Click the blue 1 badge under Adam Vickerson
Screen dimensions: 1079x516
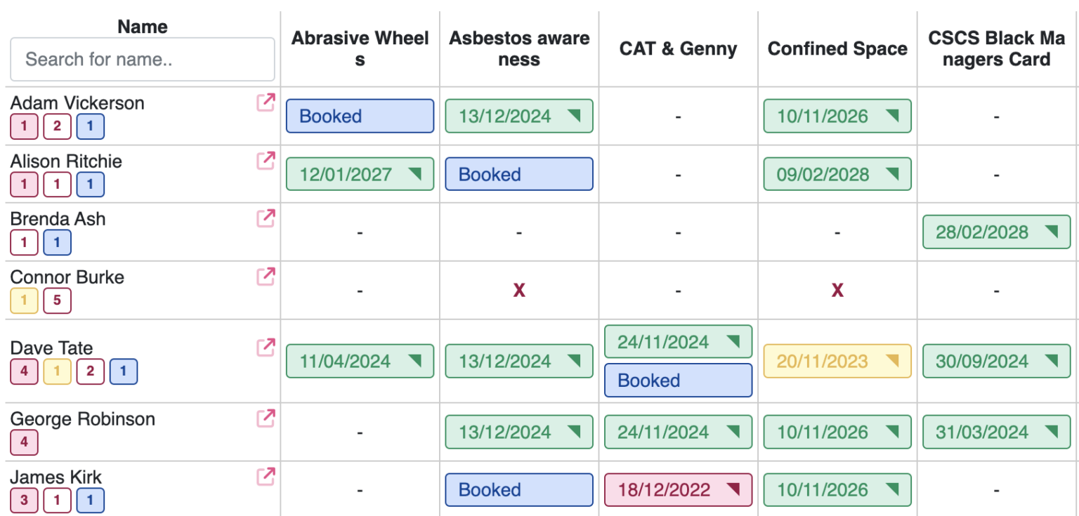coord(90,126)
